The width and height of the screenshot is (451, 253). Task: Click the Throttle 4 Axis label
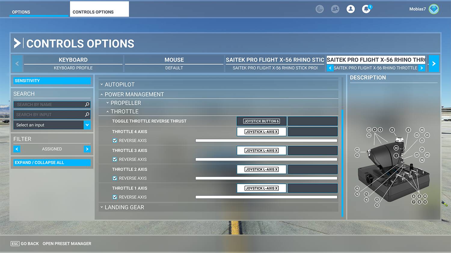tap(130, 132)
